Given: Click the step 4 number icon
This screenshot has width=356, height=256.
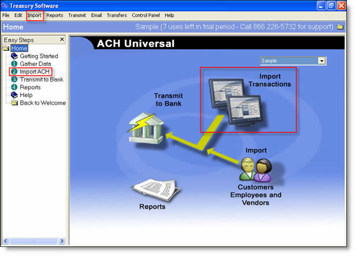Looking at the screenshot, I should pyautogui.click(x=14, y=87).
